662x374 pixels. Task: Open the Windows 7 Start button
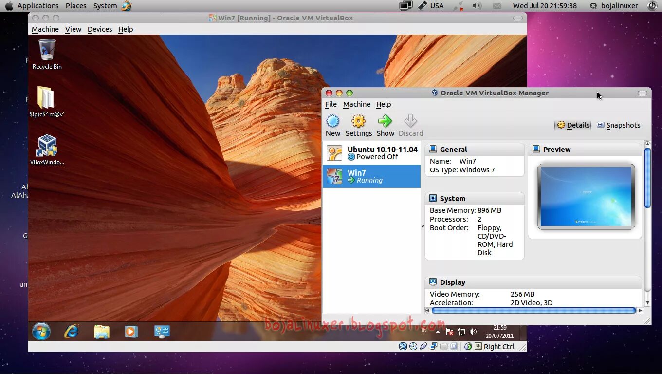41,332
